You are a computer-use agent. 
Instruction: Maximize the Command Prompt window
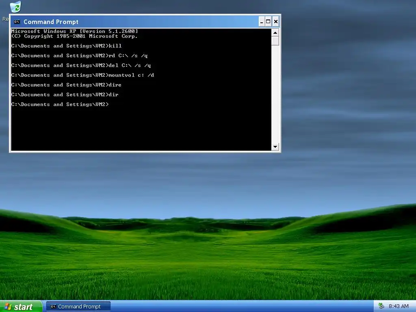click(268, 22)
